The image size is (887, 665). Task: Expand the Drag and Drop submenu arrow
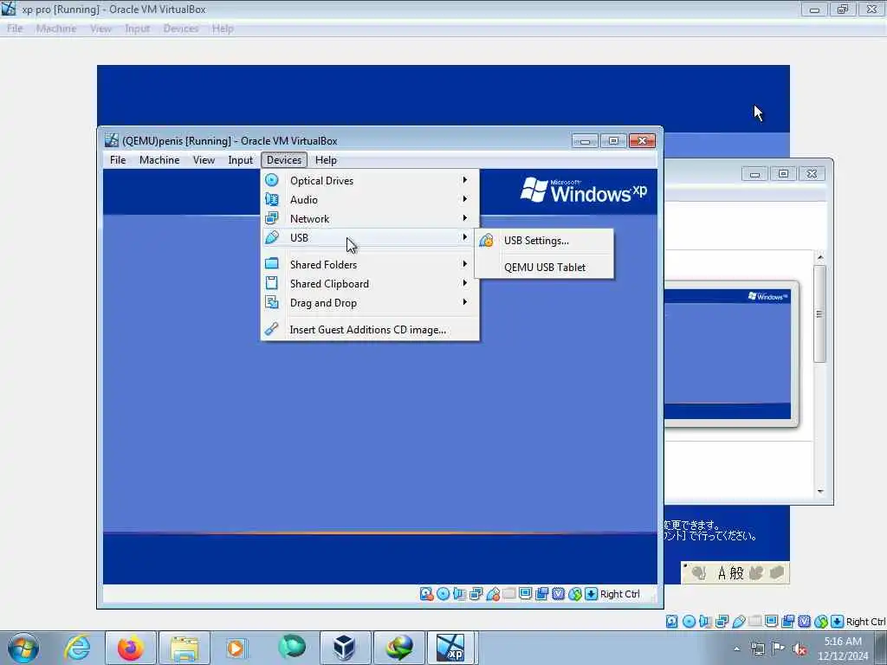pos(465,302)
